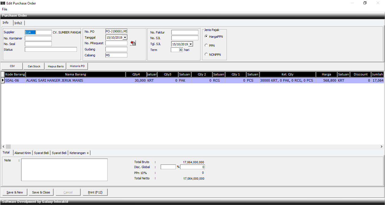Expand the Tgl. SJL date picker
Image resolution: width=385 pixels, height=205 pixels.
(191, 44)
